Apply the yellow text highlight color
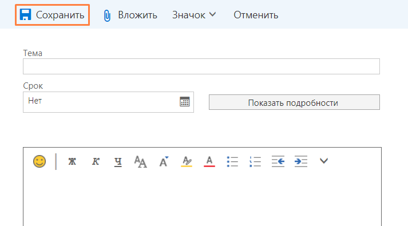 [x=187, y=161]
